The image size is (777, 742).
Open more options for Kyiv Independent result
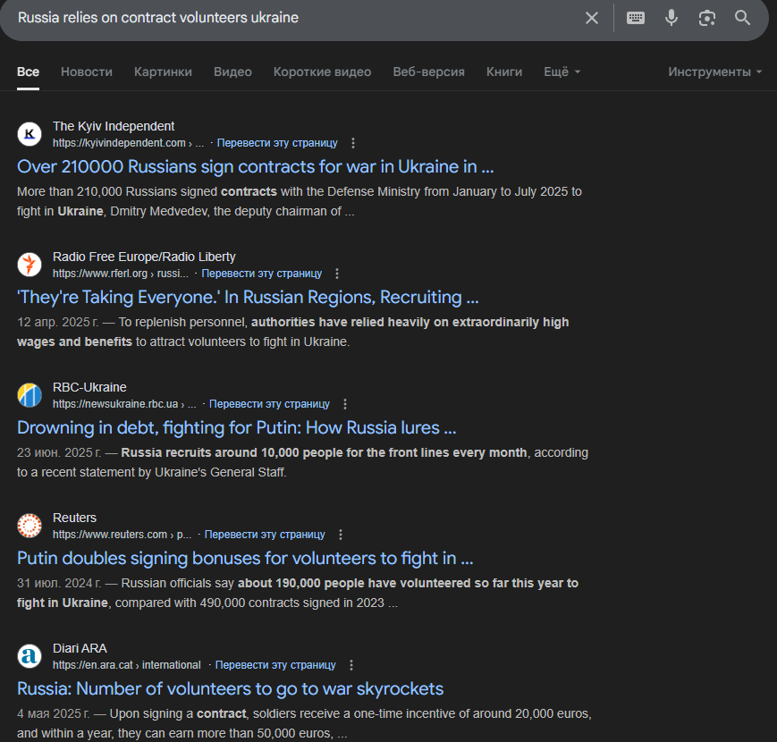353,143
